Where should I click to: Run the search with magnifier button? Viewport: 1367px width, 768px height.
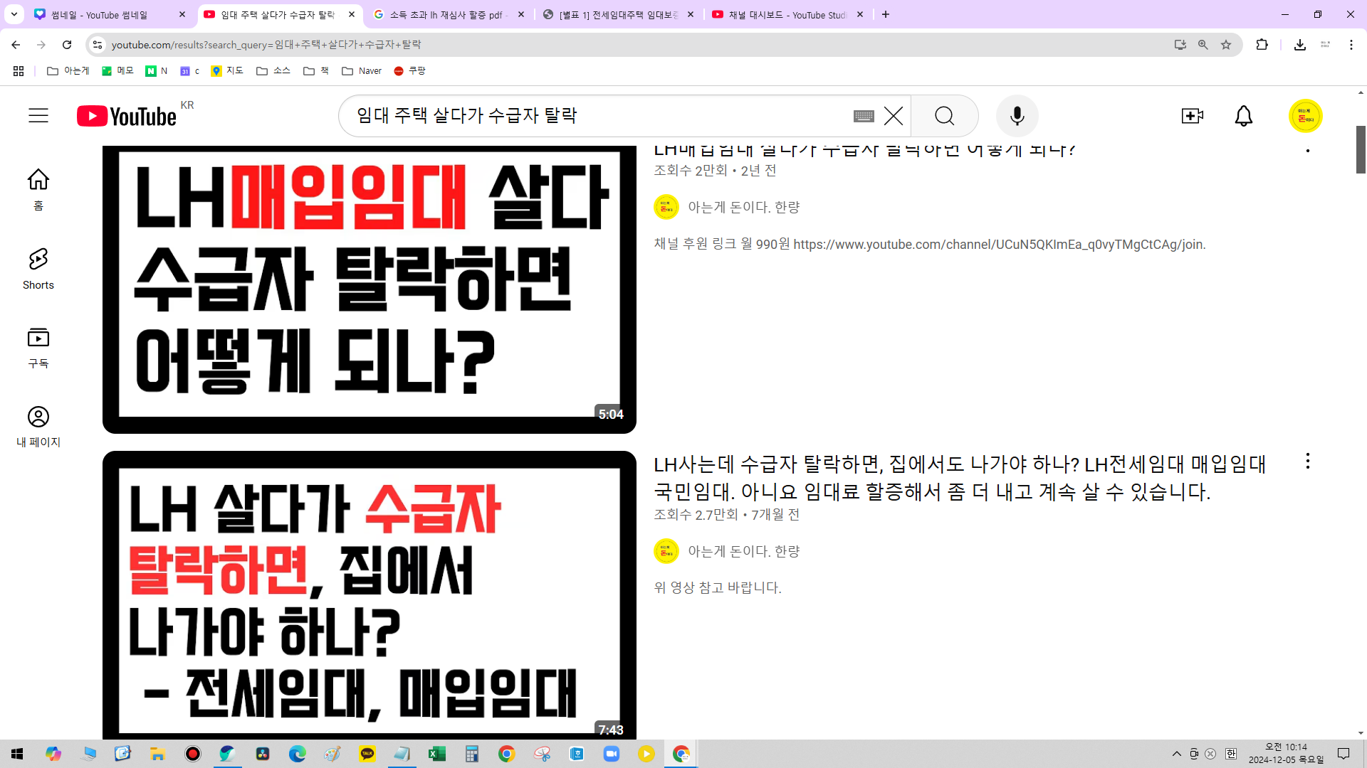pyautogui.click(x=945, y=116)
